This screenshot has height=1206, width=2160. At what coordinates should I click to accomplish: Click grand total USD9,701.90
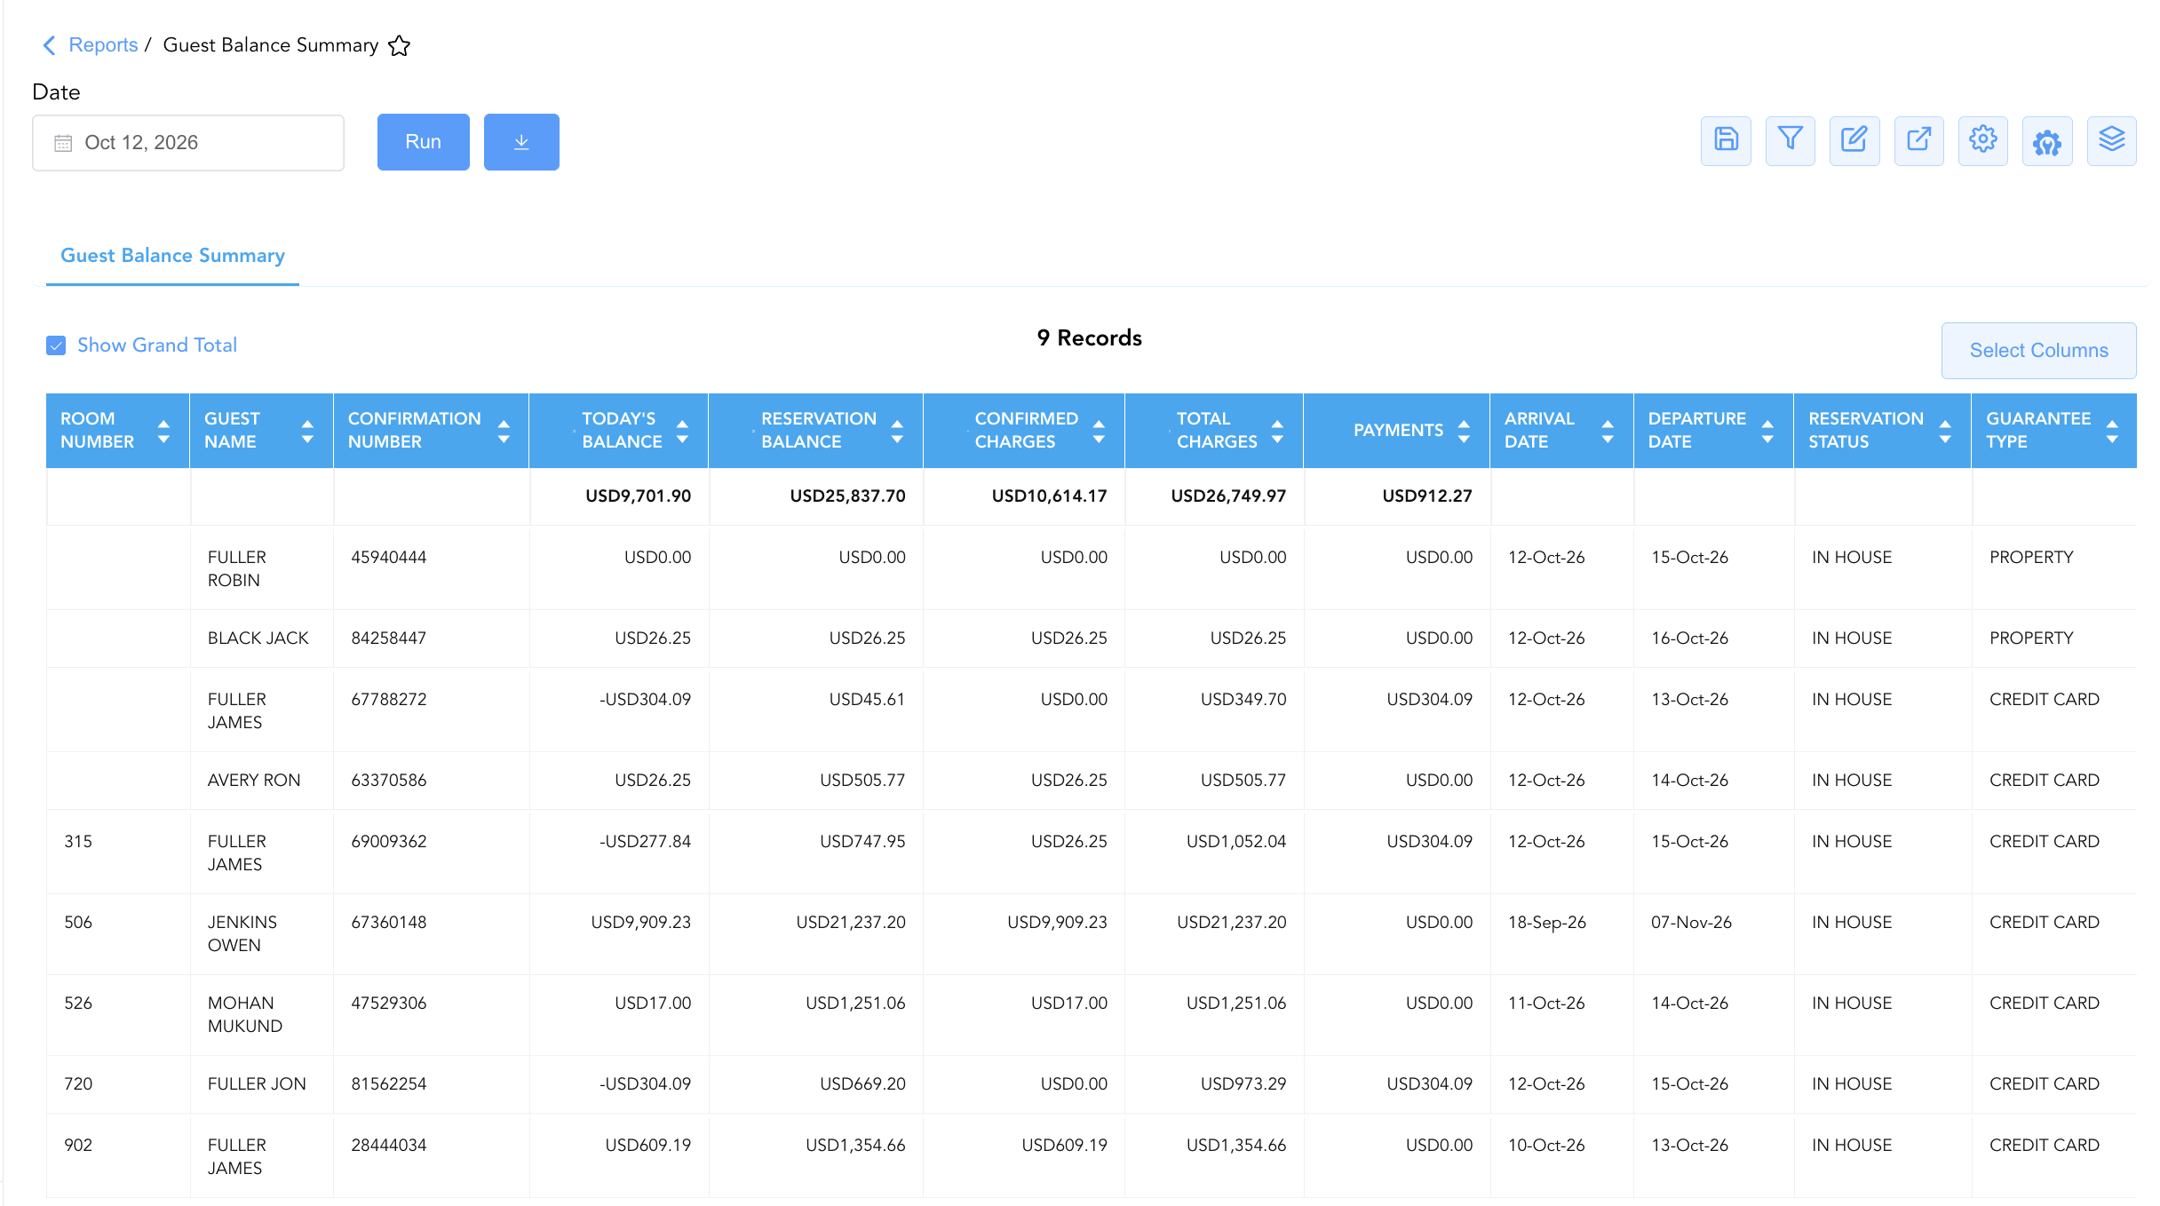point(638,496)
